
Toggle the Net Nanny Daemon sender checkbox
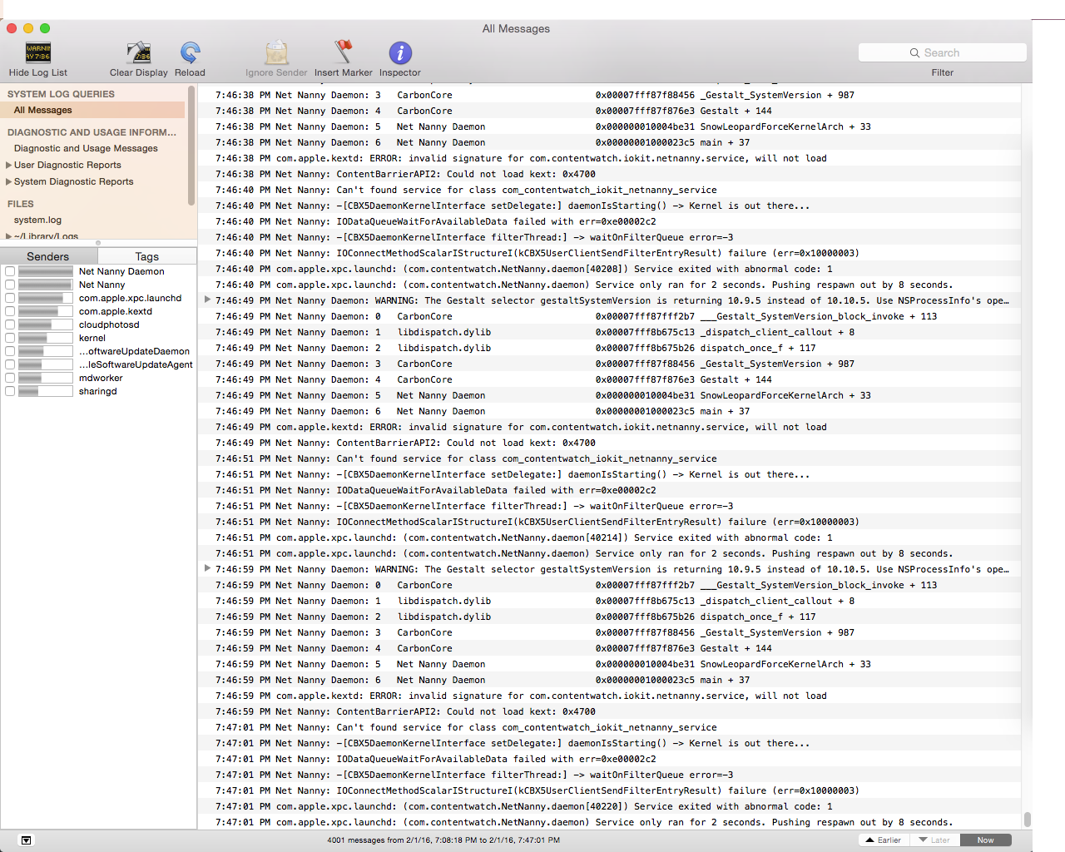point(10,271)
